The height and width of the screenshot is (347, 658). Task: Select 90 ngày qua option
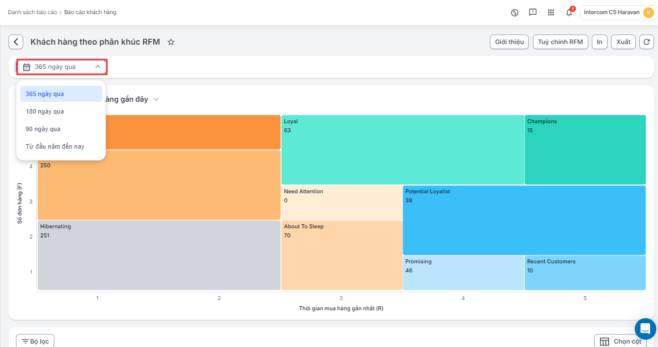point(43,129)
